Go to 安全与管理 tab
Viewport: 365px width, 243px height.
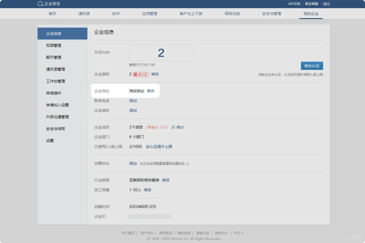(271, 14)
